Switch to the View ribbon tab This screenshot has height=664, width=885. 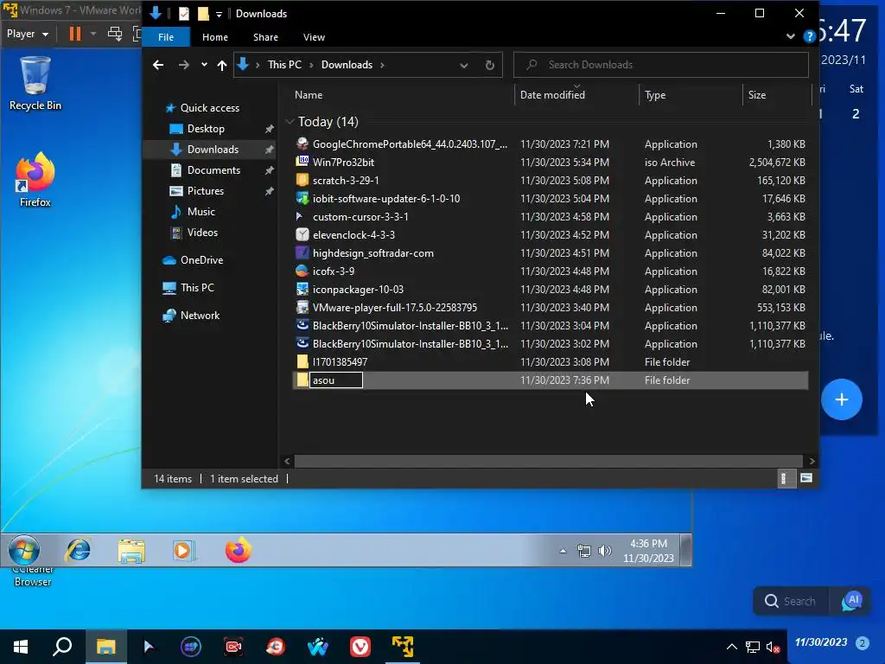tap(314, 37)
